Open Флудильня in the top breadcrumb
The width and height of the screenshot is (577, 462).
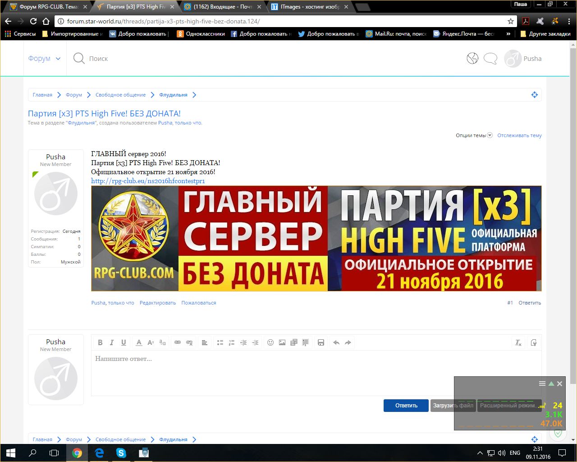coord(173,95)
